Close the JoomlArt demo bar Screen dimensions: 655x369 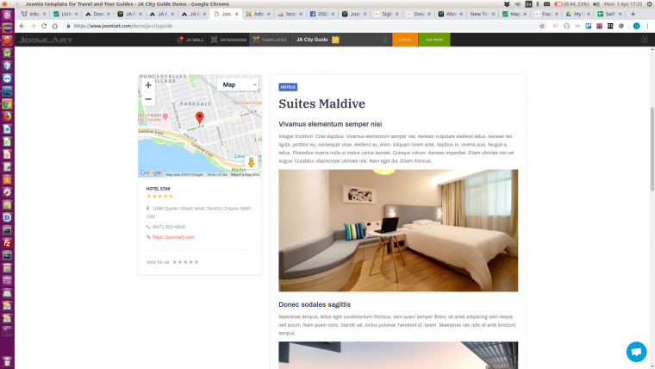coord(645,40)
